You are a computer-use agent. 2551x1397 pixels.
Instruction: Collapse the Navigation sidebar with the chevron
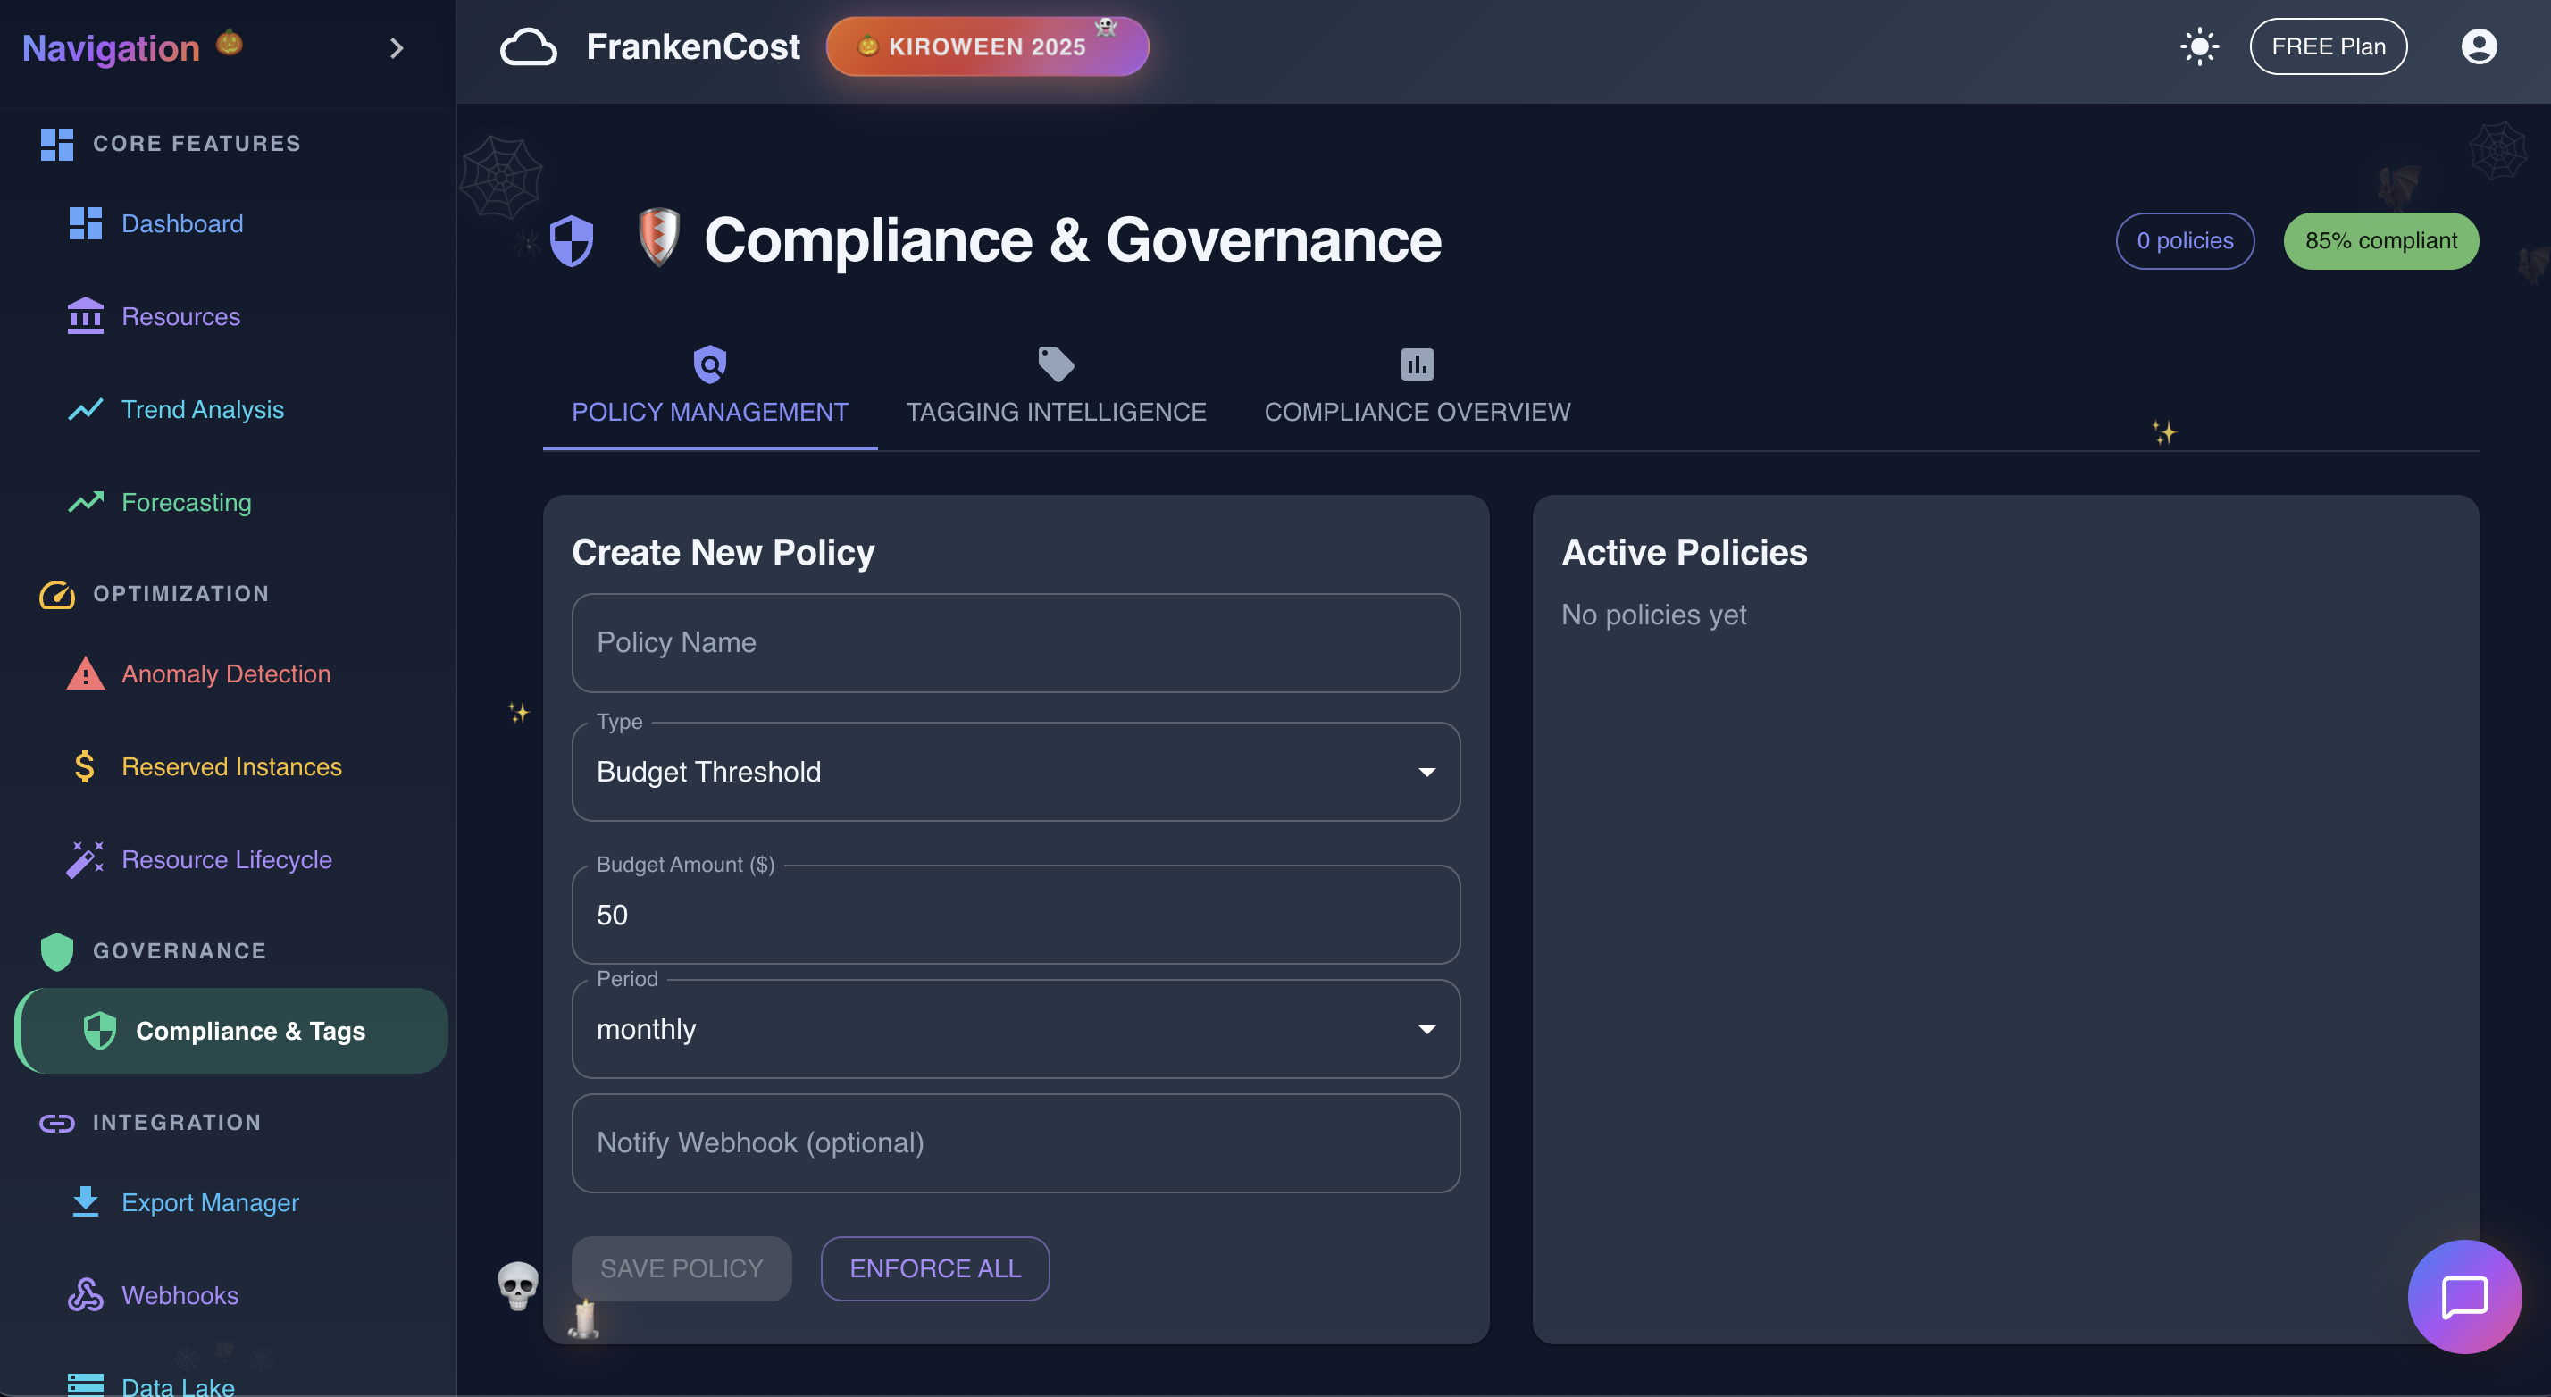pos(396,48)
